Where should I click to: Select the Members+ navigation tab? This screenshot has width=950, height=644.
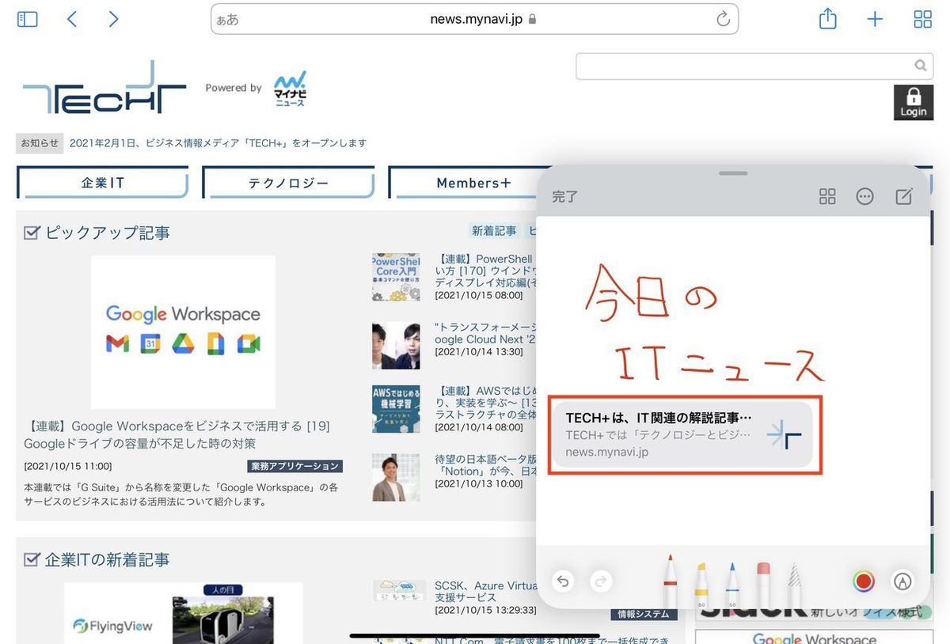pos(474,183)
